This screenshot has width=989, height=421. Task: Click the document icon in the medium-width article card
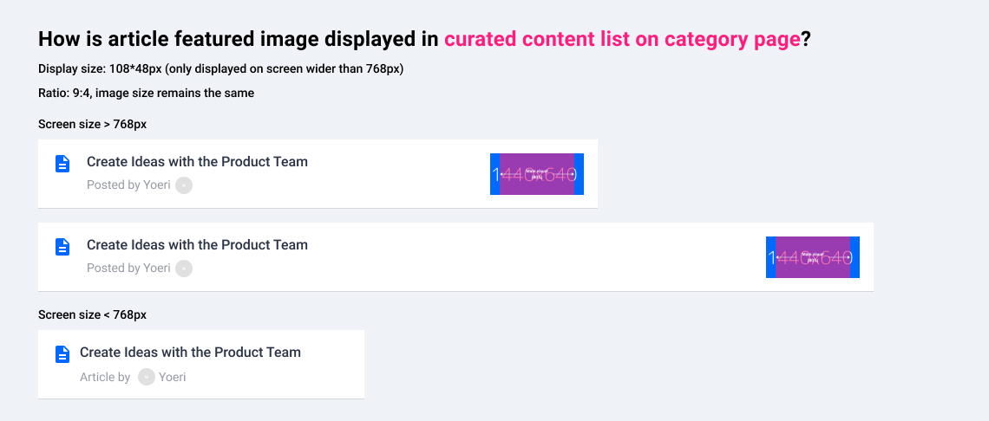(62, 164)
